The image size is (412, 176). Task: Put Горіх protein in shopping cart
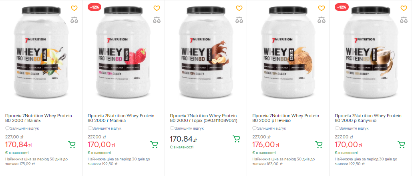237,139
